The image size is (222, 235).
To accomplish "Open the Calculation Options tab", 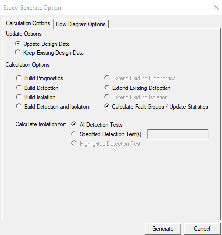I will tap(28, 23).
